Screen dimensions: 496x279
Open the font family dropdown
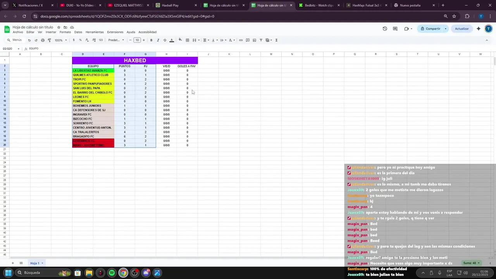click(x=116, y=40)
